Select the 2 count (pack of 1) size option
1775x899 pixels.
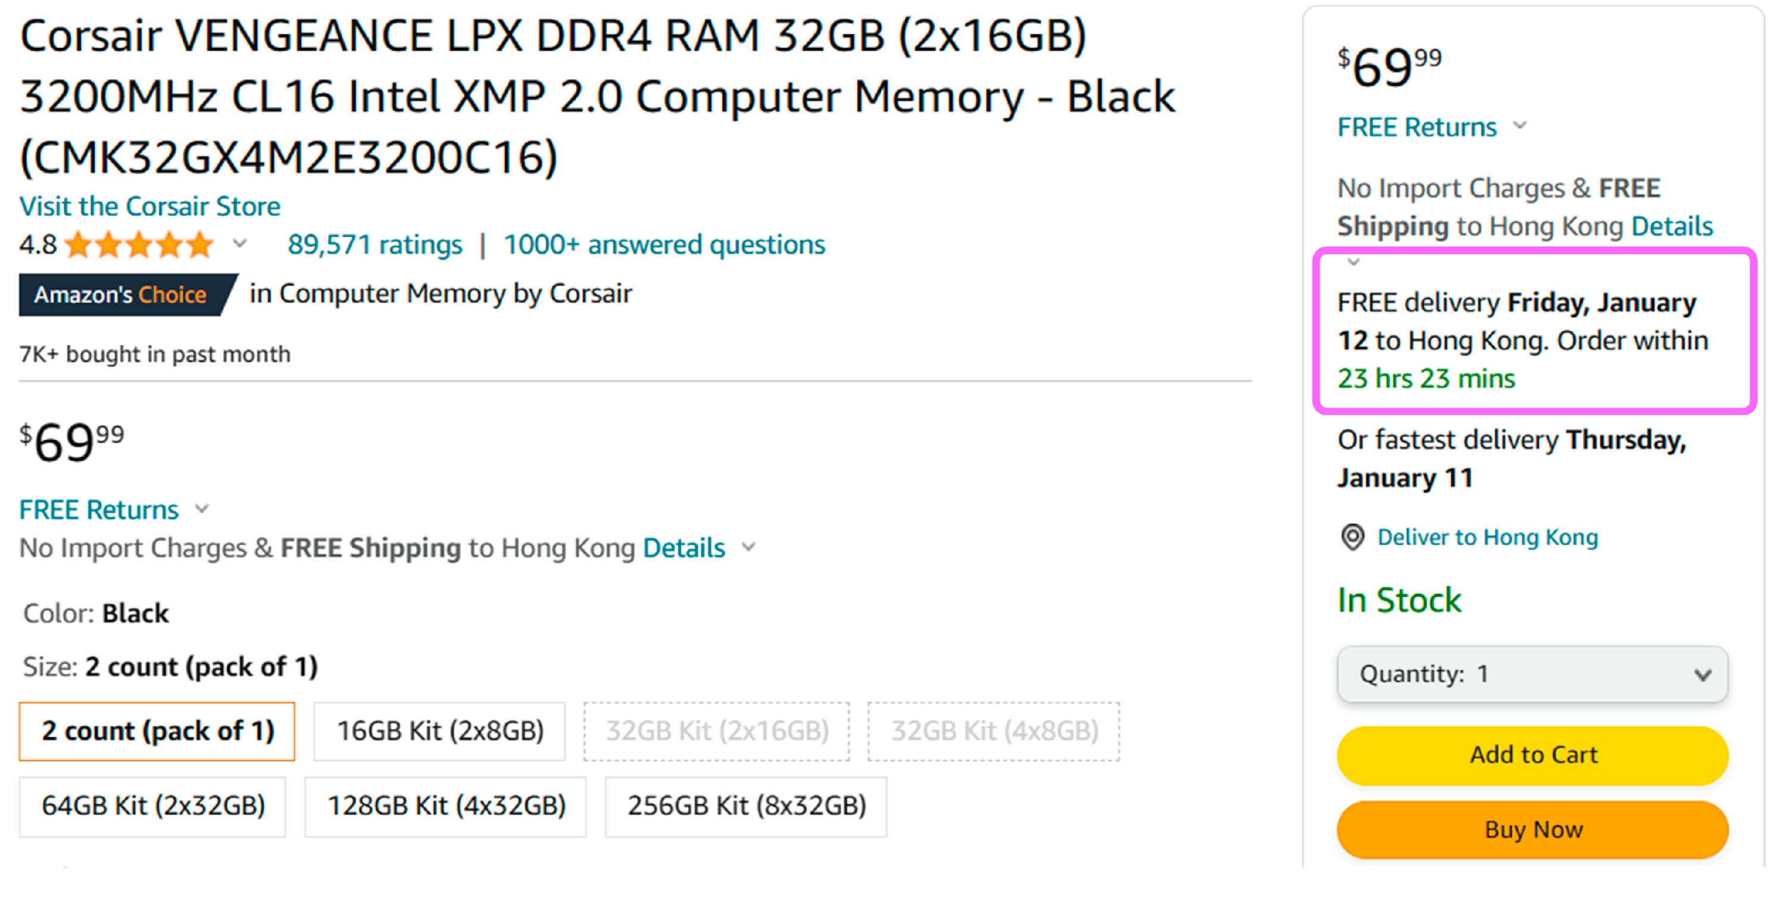157,731
